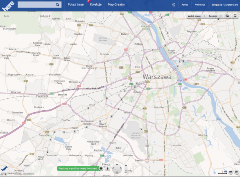Click inside the search input field
240x177 pixels.
tap(36, 5)
